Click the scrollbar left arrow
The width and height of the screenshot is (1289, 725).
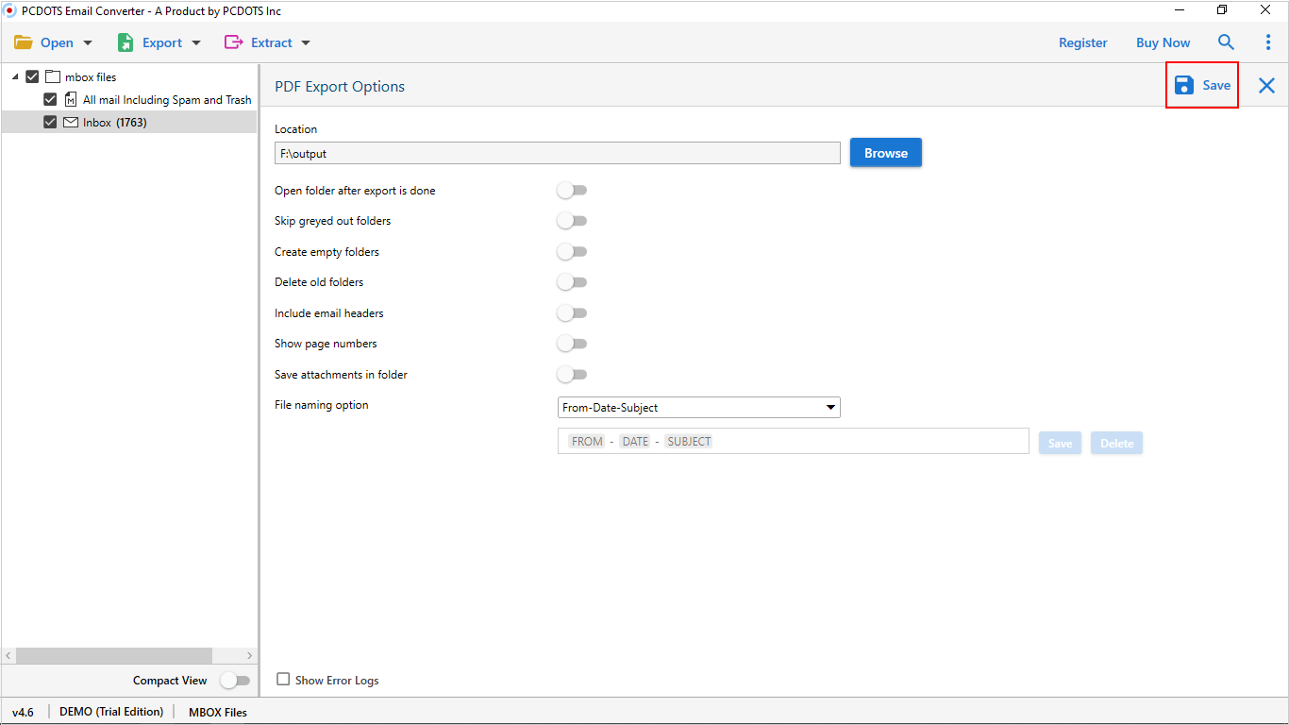point(8,655)
